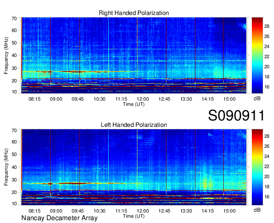Click the 11:15 time tick under Left Handed plot

pos(121,211)
